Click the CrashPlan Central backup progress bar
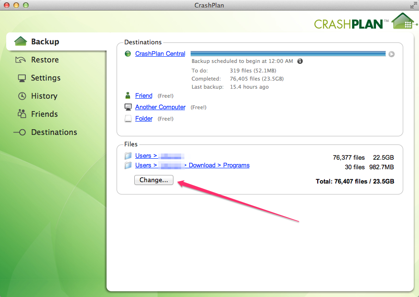The width and height of the screenshot is (419, 297). (x=288, y=54)
